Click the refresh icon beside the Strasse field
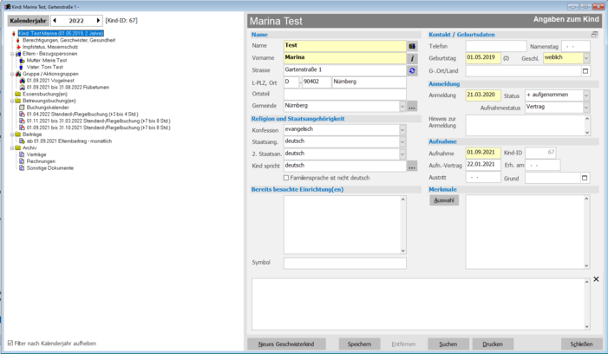 (x=412, y=70)
